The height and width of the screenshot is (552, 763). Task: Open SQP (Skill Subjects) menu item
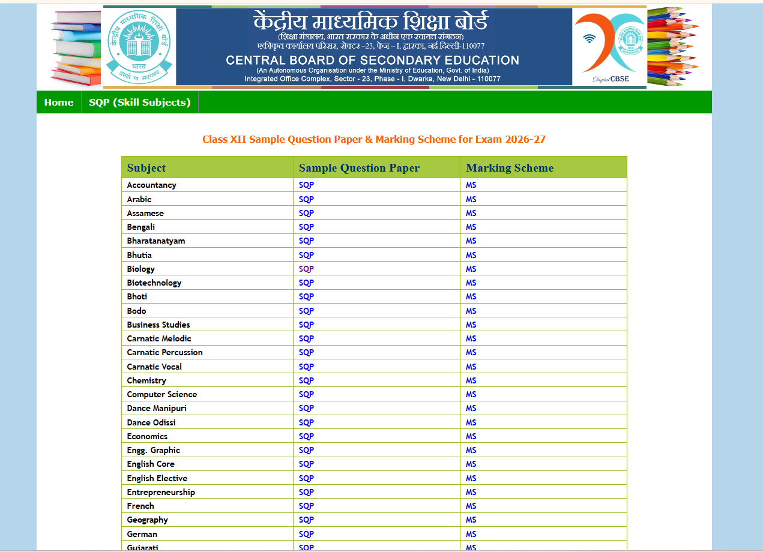(140, 103)
